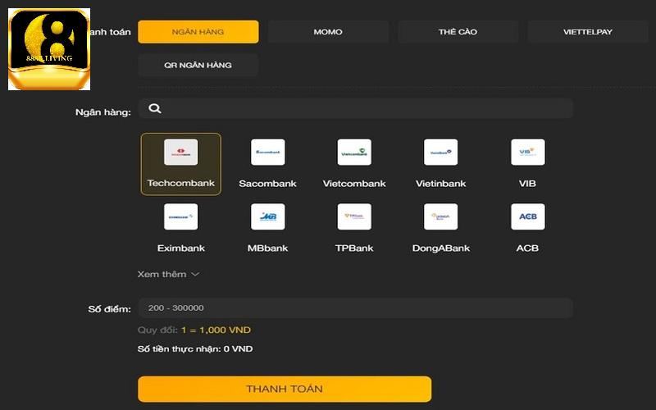Viewport: 656px width, 410px height.
Task: Open the QR NGÂN HÀNG tab
Action: (x=198, y=65)
